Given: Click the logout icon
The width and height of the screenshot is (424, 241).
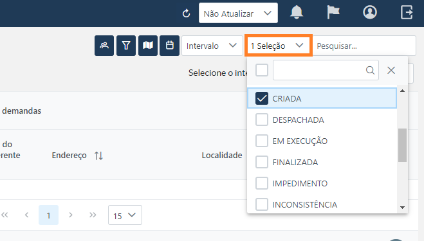Looking at the screenshot, I should [407, 12].
